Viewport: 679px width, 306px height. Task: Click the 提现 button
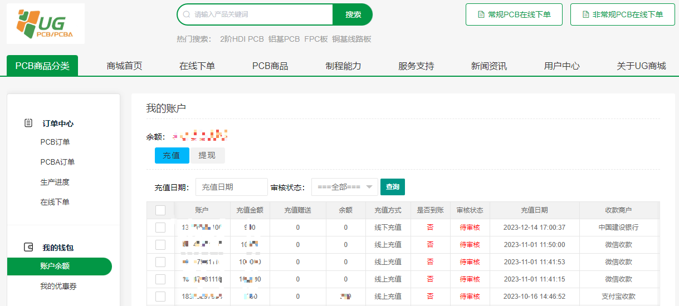click(x=207, y=155)
